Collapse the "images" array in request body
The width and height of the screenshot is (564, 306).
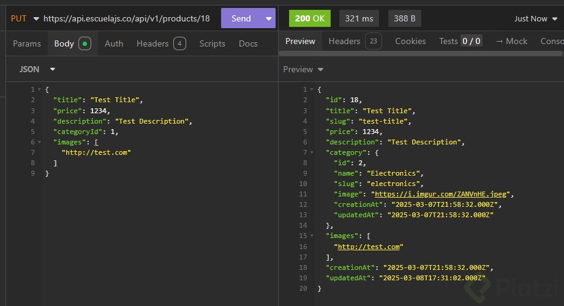click(40, 142)
